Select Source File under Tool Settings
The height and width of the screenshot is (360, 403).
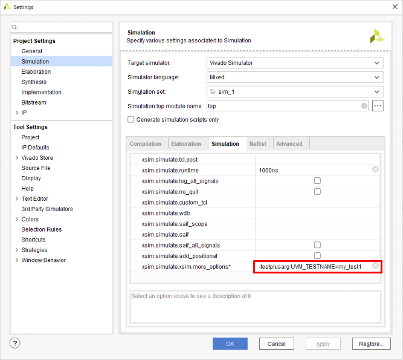point(36,168)
